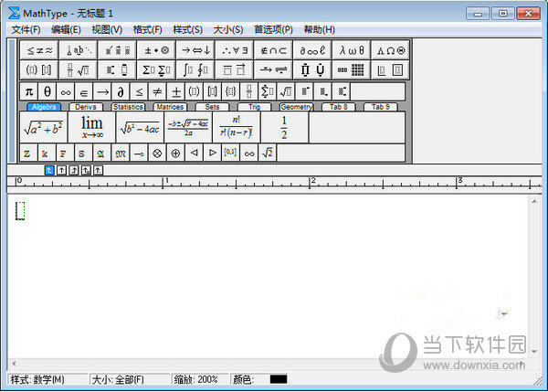Select the Matrices tab
Screen dimensions: 548x392
170,107
